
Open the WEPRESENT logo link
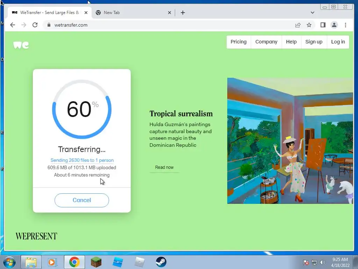coord(36,236)
